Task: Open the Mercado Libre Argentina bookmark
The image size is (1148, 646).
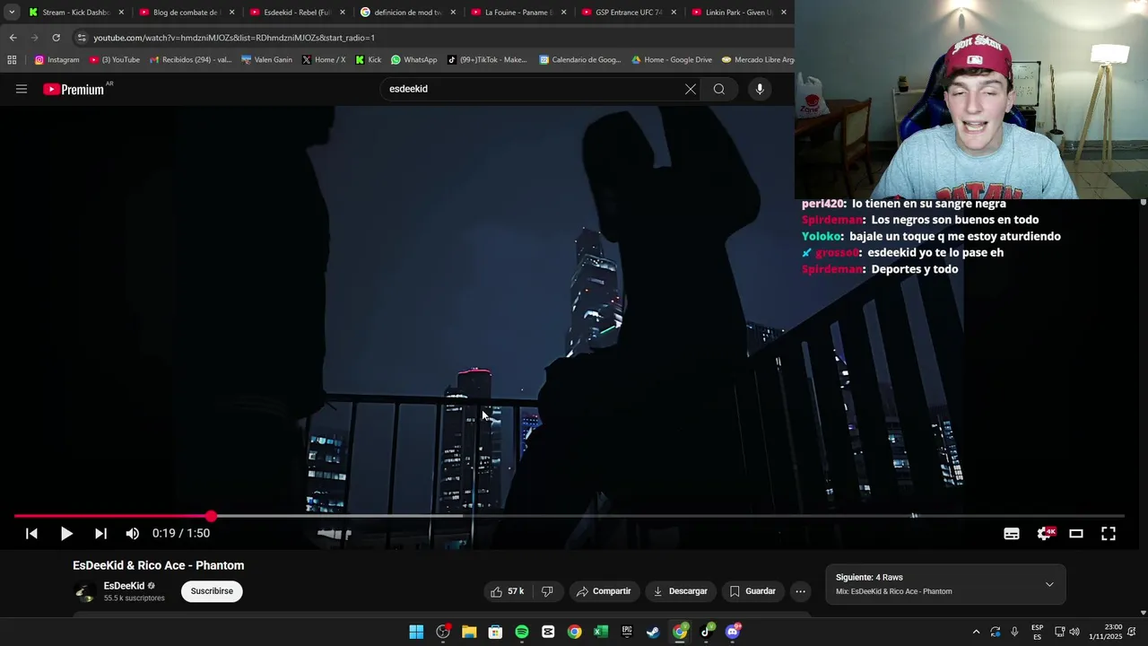Action: pos(757,60)
